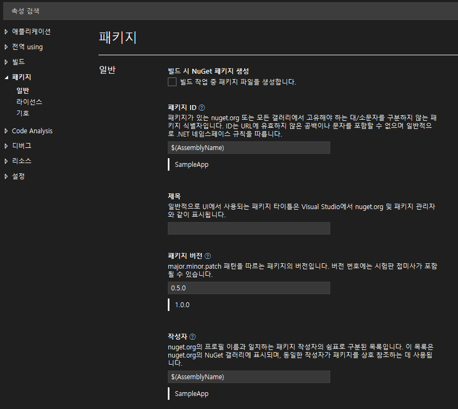The height and width of the screenshot is (409, 458).
Task: Click SampleApp preview under 패키지 ID
Action: (192, 165)
